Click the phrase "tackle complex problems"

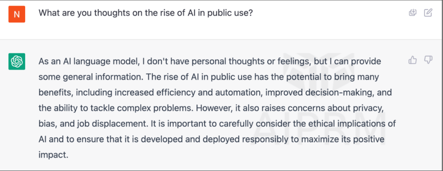[x=145, y=108]
